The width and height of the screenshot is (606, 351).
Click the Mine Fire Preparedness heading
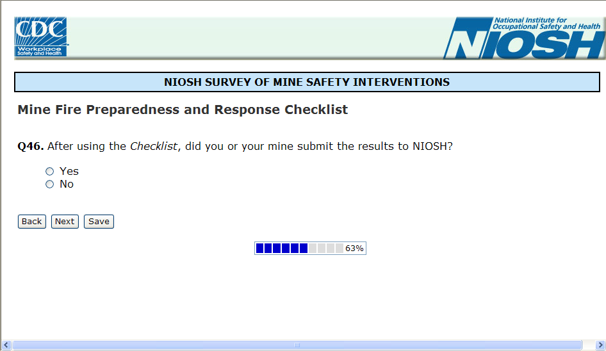(x=183, y=110)
